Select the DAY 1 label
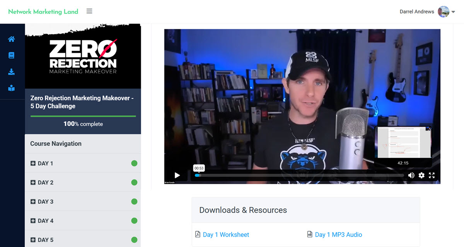This screenshot has width=464, height=247. coord(46,163)
